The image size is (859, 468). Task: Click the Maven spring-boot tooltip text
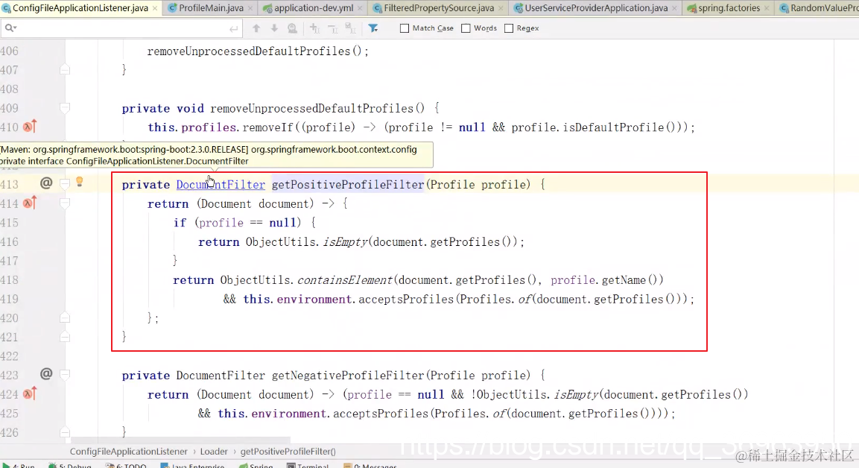tap(216, 155)
